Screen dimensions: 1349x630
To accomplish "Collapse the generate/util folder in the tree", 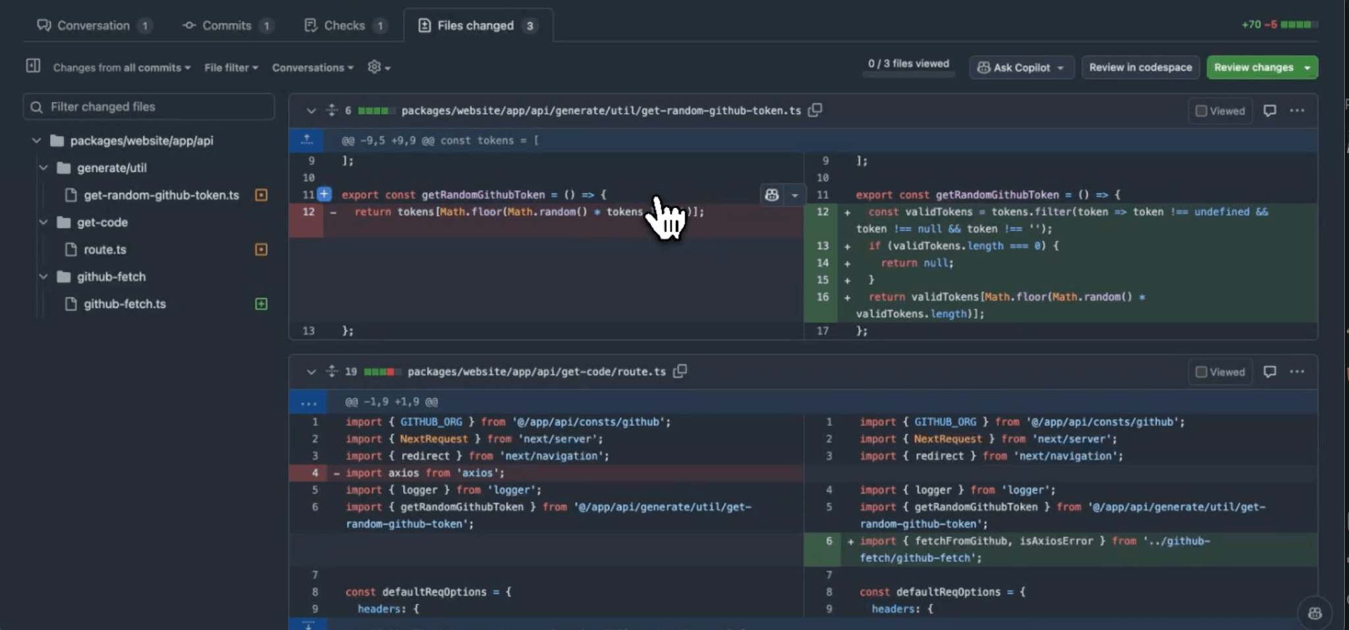I will coord(43,167).
